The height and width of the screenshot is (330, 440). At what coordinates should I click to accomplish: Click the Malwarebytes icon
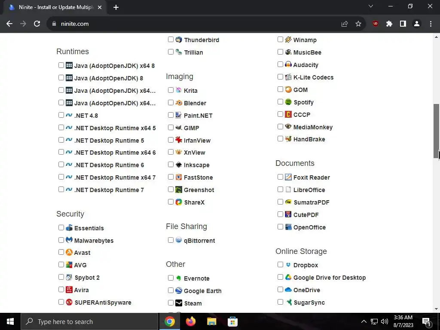point(69,240)
